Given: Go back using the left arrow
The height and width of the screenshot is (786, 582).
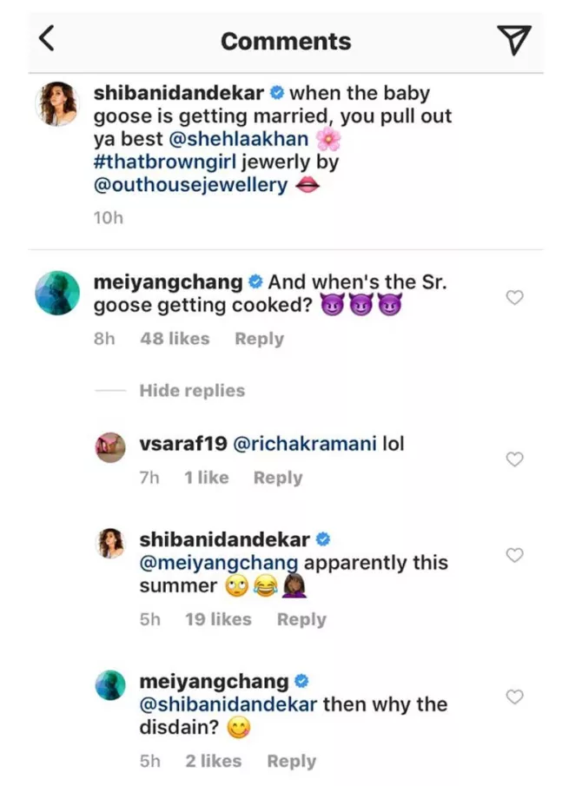Looking at the screenshot, I should pyautogui.click(x=48, y=39).
